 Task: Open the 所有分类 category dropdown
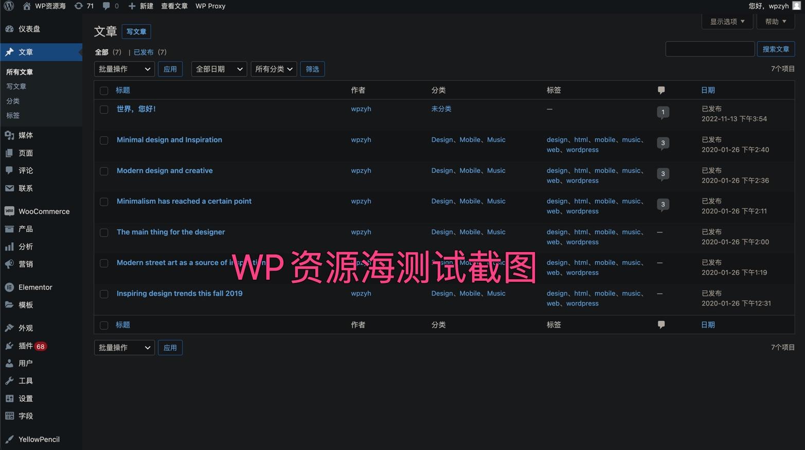(x=274, y=69)
